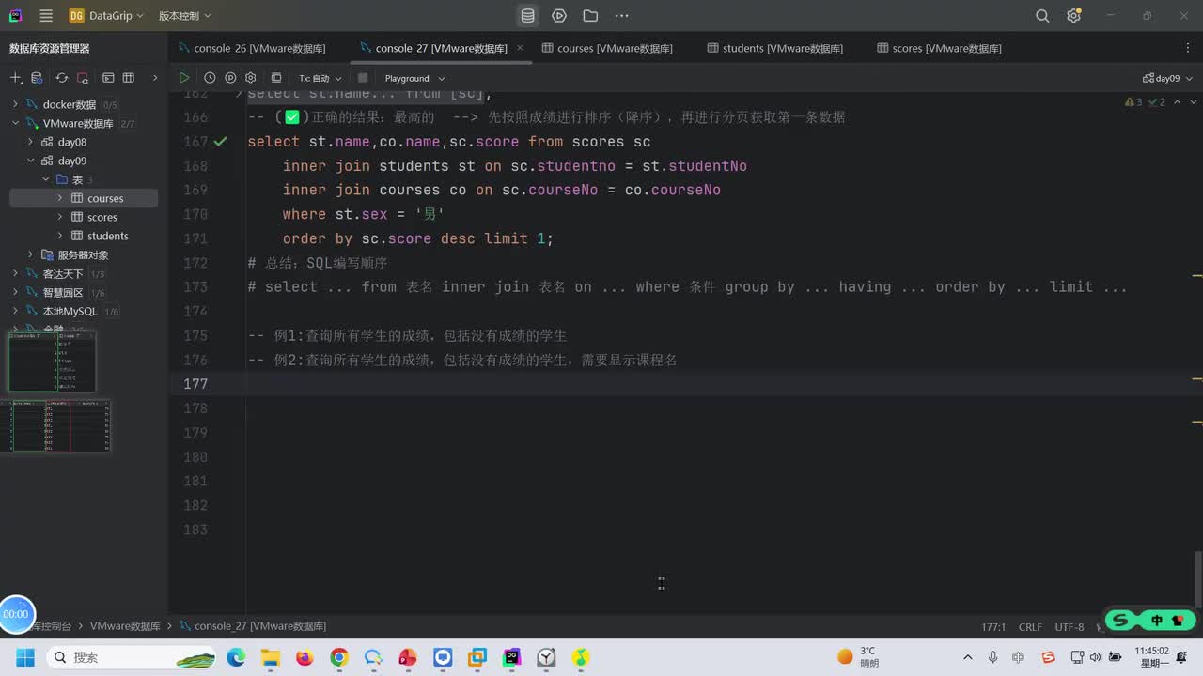Expand the 客达天下 data source
The width and height of the screenshot is (1203, 676).
(x=16, y=273)
